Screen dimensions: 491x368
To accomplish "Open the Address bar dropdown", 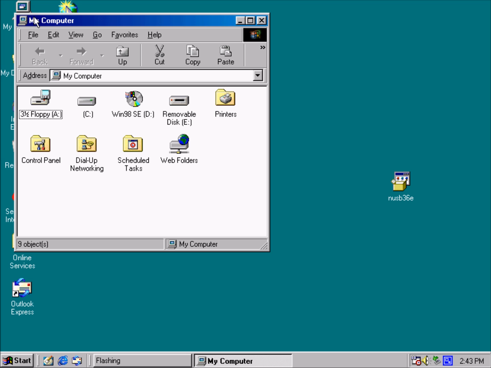I will (x=258, y=75).
